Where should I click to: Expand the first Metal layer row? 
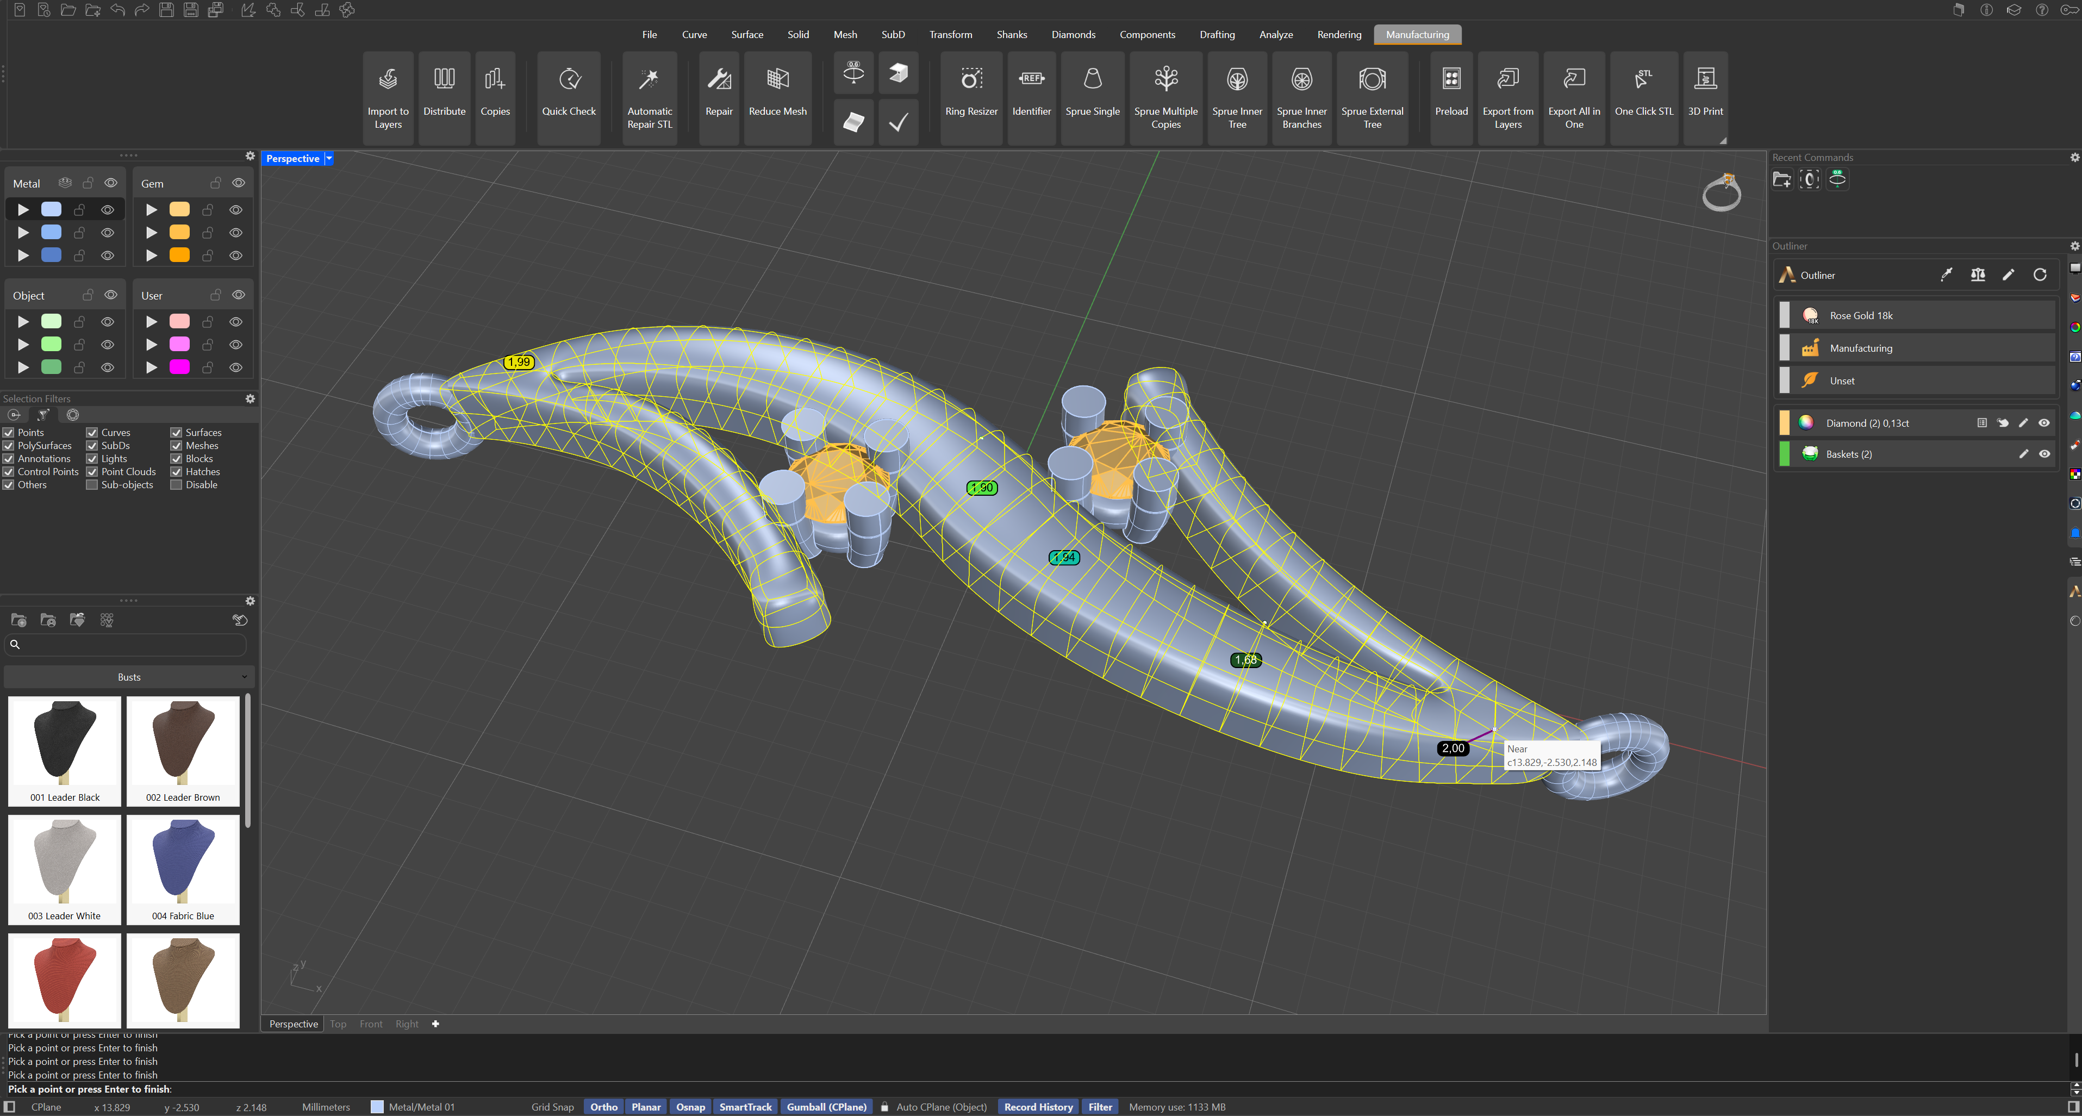coord(23,209)
